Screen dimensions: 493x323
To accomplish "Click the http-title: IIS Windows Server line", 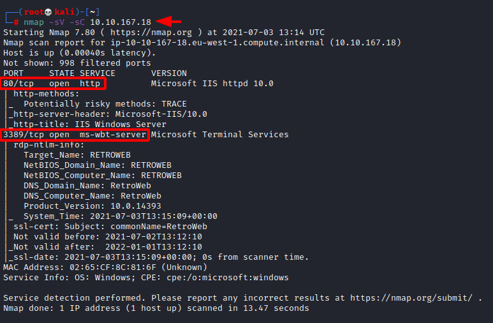I will [90, 124].
